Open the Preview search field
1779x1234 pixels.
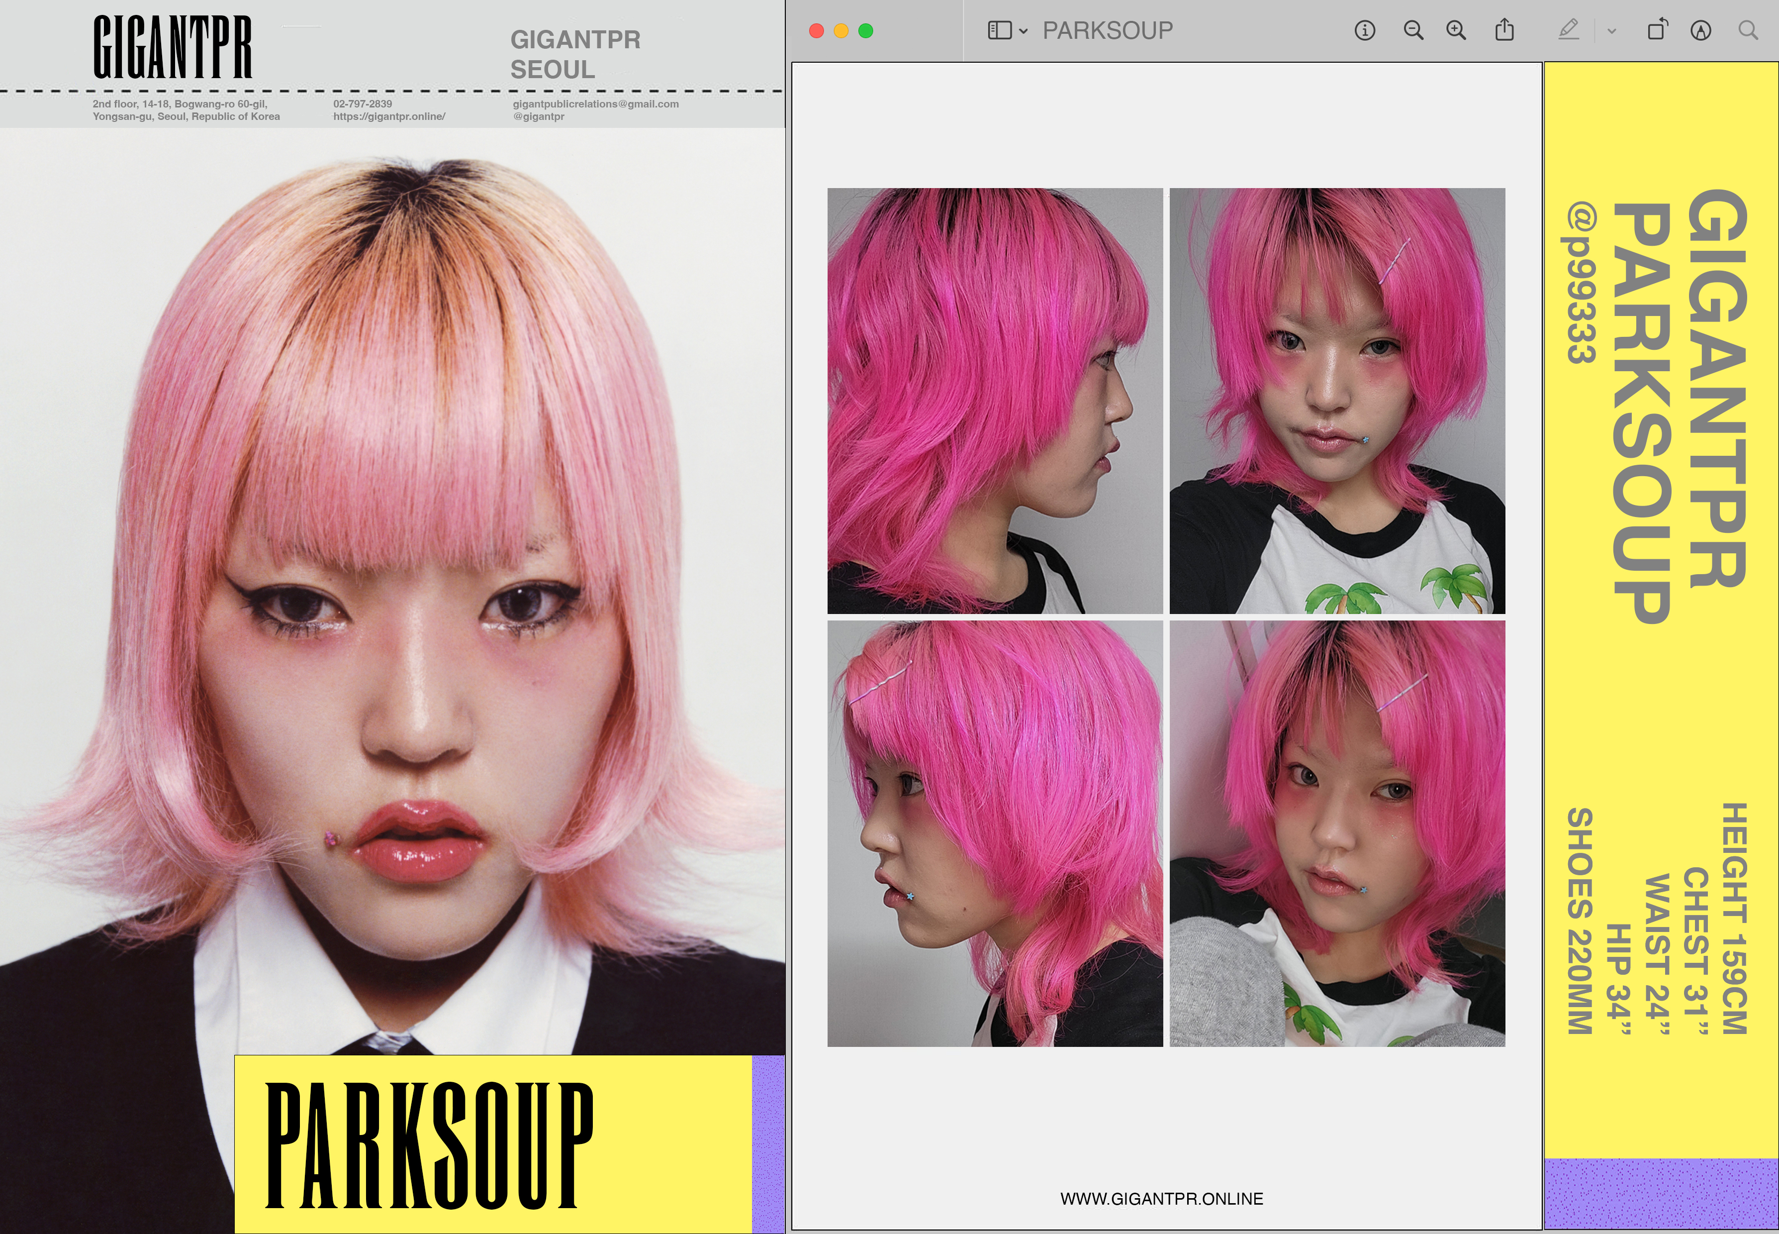point(1748,31)
